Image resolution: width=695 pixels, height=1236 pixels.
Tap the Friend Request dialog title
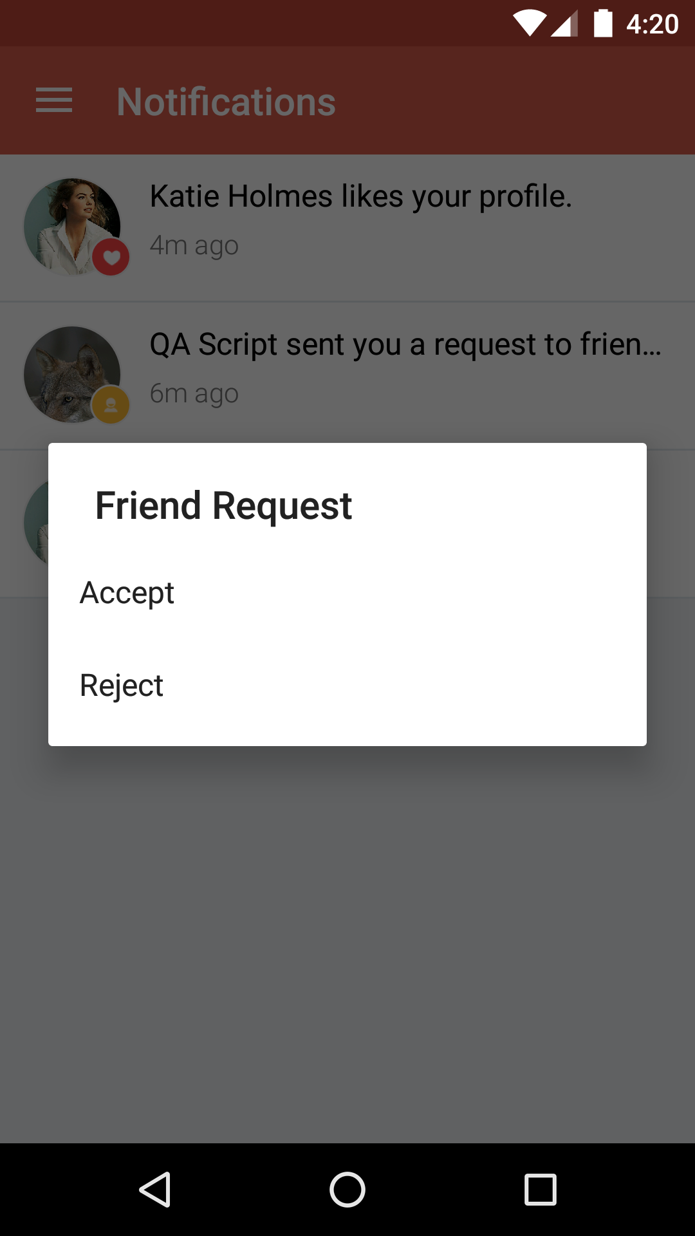[x=223, y=506]
